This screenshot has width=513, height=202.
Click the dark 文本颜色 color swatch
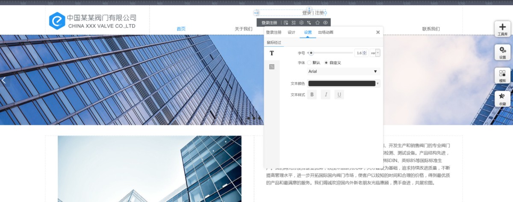pos(342,83)
